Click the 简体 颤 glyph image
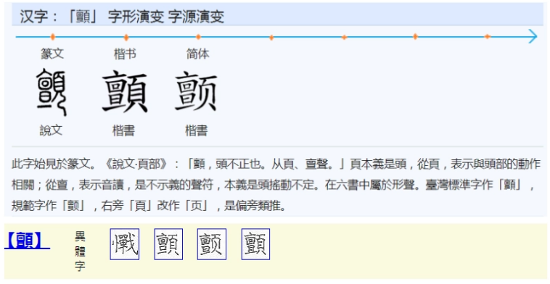 coord(196,91)
